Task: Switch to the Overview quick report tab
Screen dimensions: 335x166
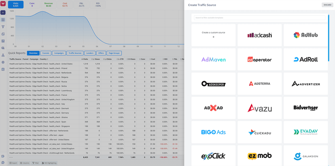Action: (33, 53)
